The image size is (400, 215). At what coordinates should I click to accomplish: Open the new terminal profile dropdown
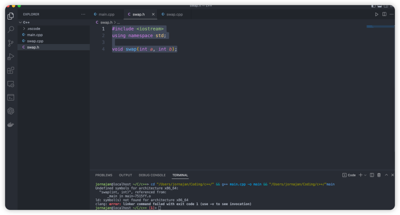365,175
